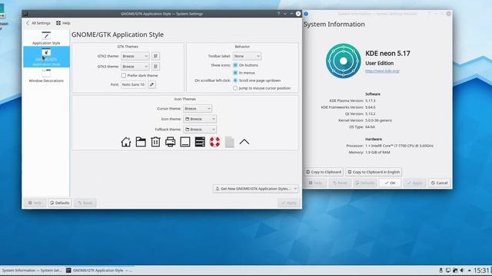Screen dimensions: 492x276
Task: Click the printer icon in icon preview row
Action: pyautogui.click(x=170, y=142)
